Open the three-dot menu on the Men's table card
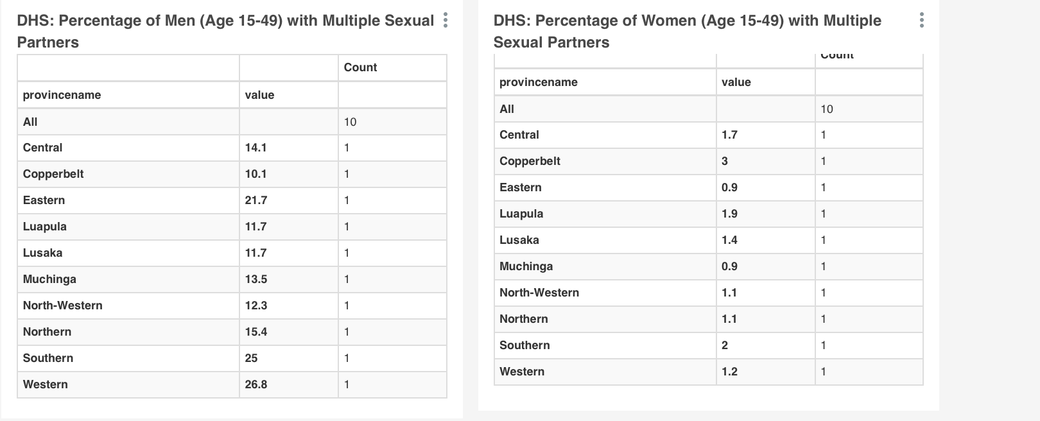The width and height of the screenshot is (1040, 421). point(446,19)
